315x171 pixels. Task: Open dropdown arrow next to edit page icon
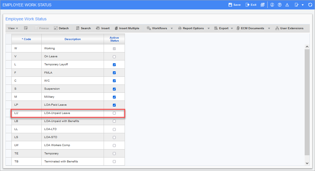pyautogui.click(x=303, y=5)
